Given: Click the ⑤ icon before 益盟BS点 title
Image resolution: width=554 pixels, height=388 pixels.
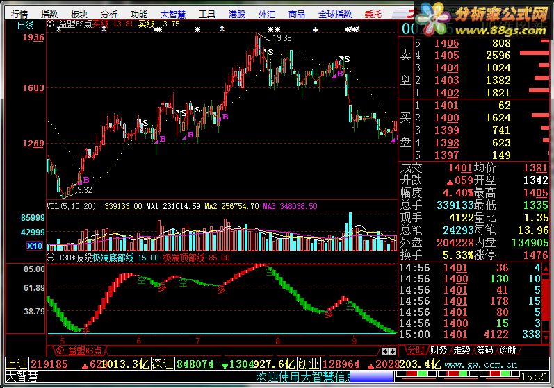Looking at the screenshot, I should pos(51,24).
